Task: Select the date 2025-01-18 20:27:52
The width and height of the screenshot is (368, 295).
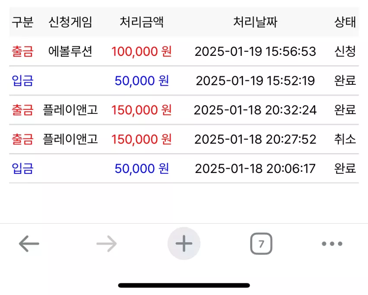Action: coord(255,139)
